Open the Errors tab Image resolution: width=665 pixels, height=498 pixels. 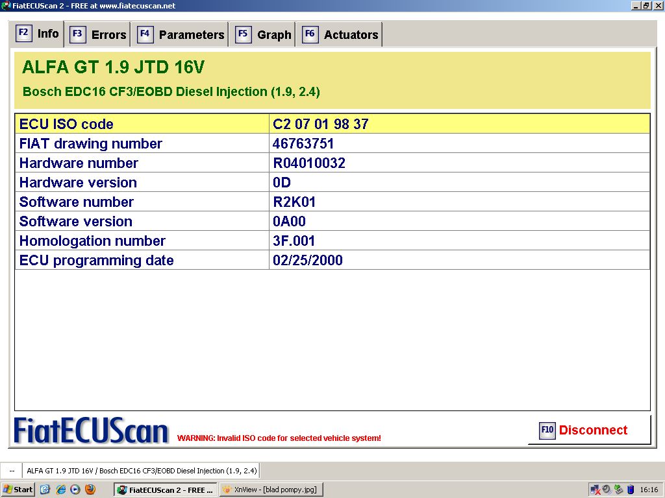pyautogui.click(x=98, y=34)
